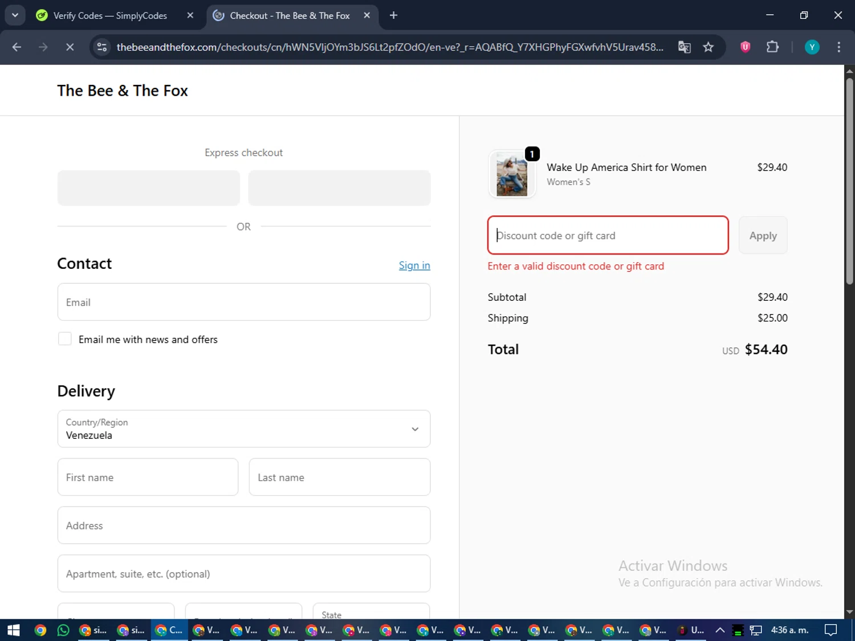Image resolution: width=855 pixels, height=641 pixels.
Task: Check Email me with news and offers
Action: [x=65, y=339]
